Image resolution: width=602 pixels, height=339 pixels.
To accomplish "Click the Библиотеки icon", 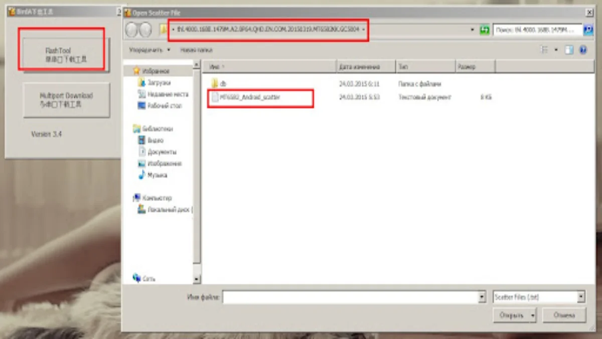I will point(136,129).
